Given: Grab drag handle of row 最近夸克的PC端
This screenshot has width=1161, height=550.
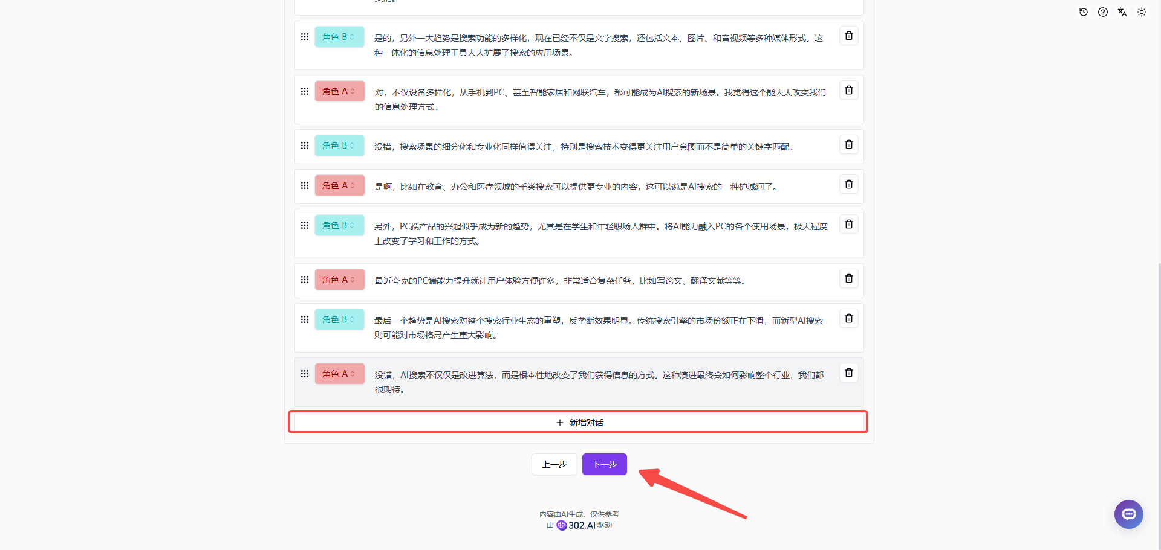Looking at the screenshot, I should 305,280.
